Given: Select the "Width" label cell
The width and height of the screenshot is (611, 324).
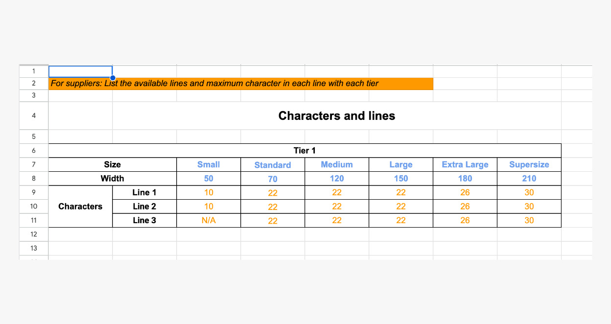Looking at the screenshot, I should pyautogui.click(x=113, y=179).
